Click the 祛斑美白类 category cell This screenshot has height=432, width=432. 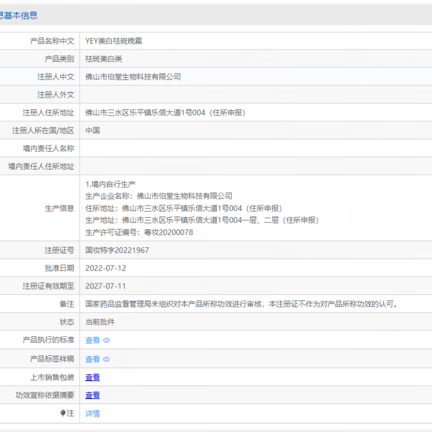tap(103, 58)
